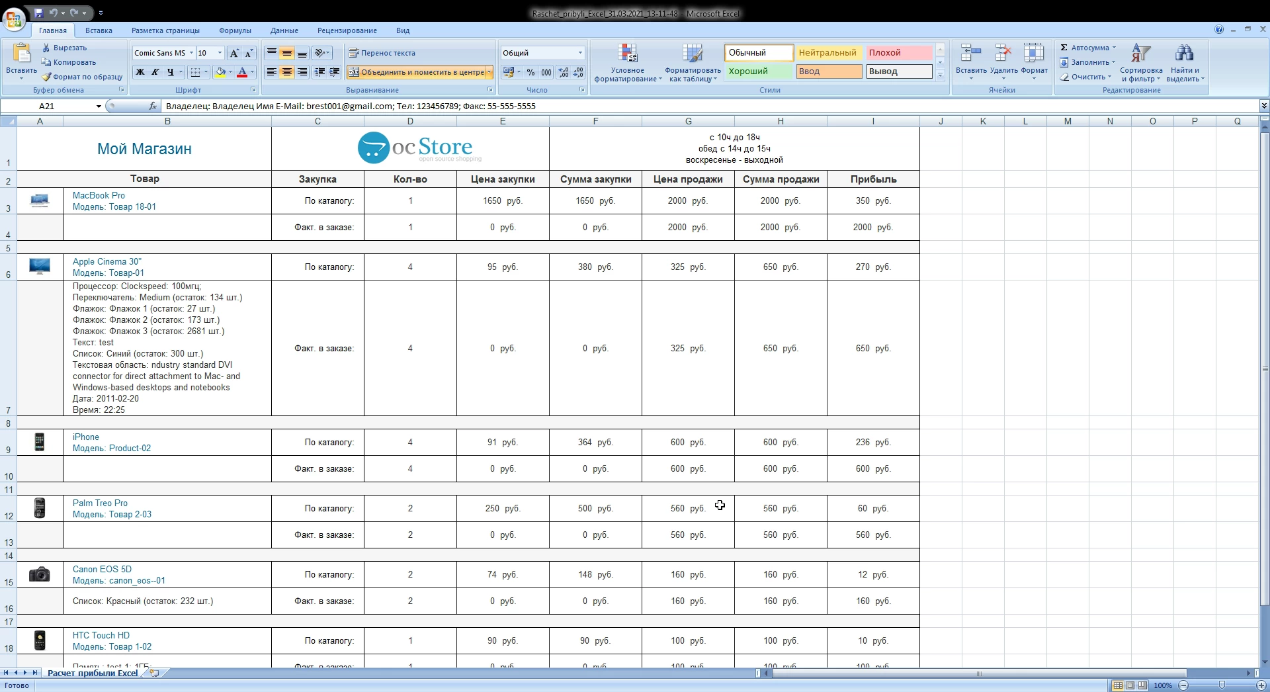
Task: Switch to the Данные tab
Action: 284,30
